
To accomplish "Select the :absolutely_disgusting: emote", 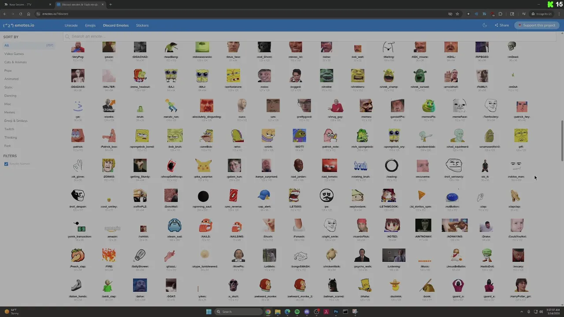I will click(x=206, y=106).
